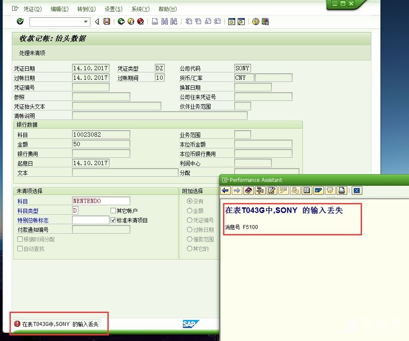409x341 pixels.
Task: Click the Generate Shortcut icon
Action: [x=241, y=22]
